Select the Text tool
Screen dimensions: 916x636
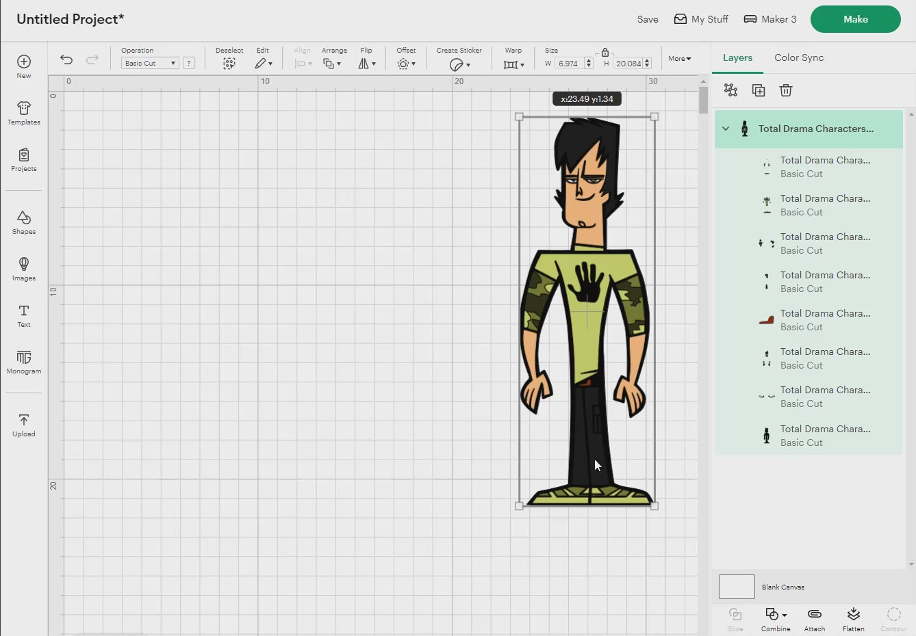tap(24, 315)
